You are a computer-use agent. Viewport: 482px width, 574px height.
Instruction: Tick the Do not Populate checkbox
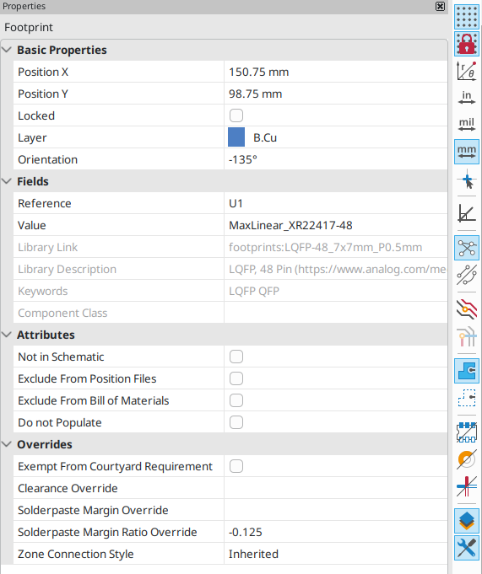236,422
